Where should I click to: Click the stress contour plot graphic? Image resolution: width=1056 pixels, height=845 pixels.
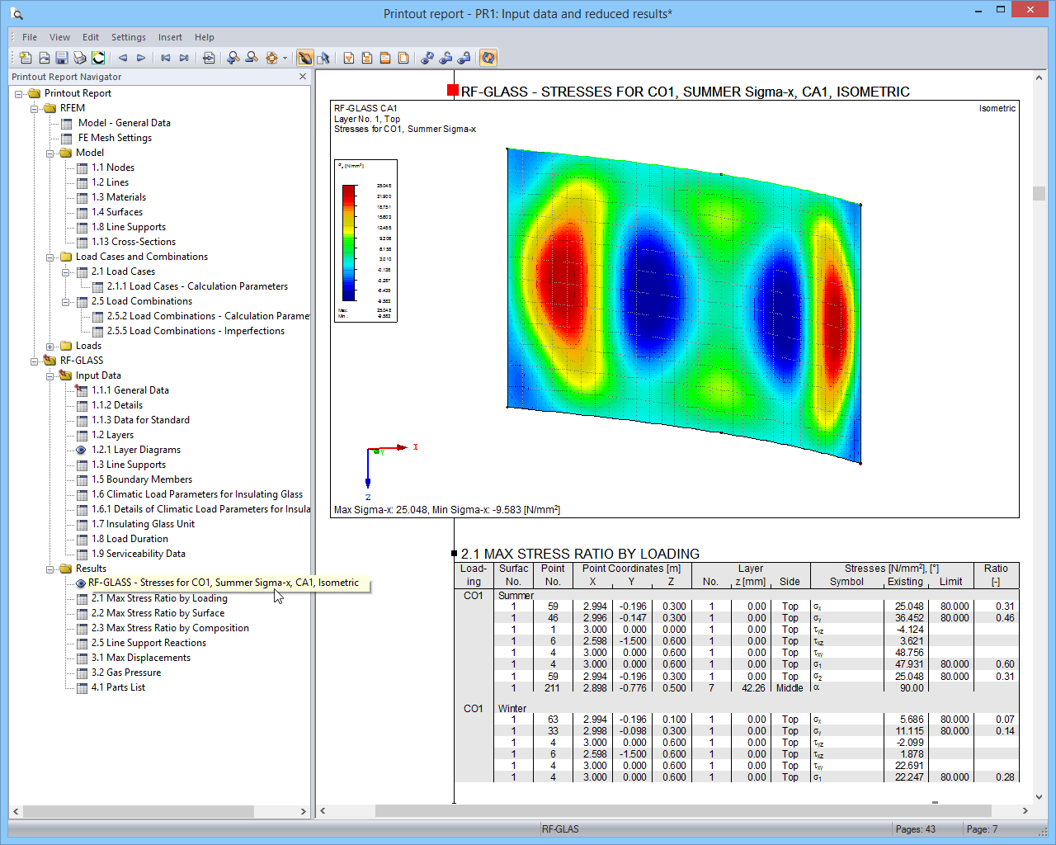point(684,305)
